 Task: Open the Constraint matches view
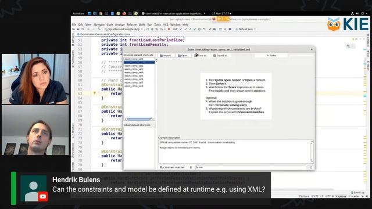click(172, 167)
